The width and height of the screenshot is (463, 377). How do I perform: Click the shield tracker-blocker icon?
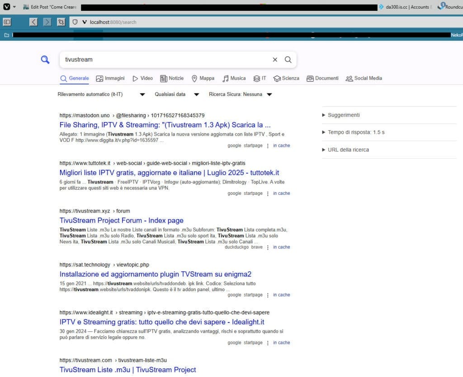75,22
